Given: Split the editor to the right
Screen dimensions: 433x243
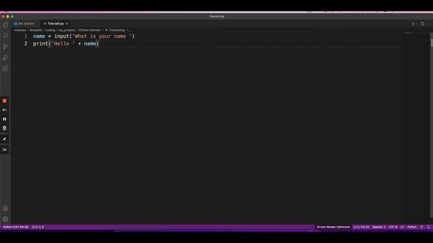Looking at the screenshot, I should tap(422, 24).
